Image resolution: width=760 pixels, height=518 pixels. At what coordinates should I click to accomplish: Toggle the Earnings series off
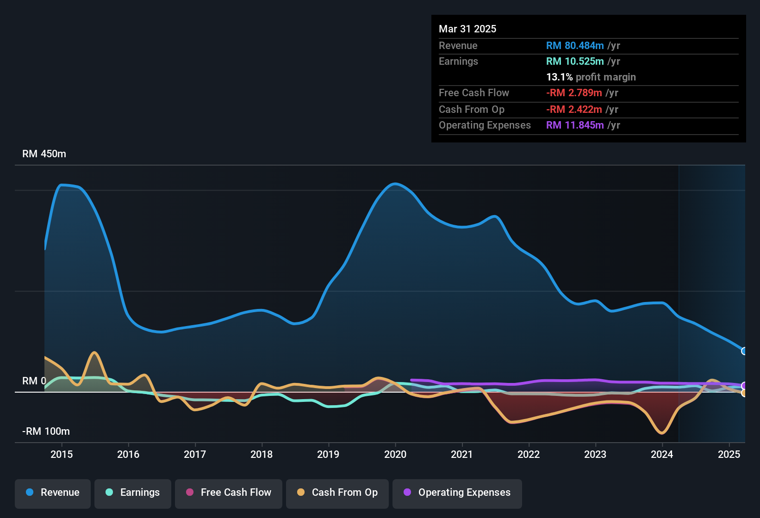pyautogui.click(x=132, y=493)
